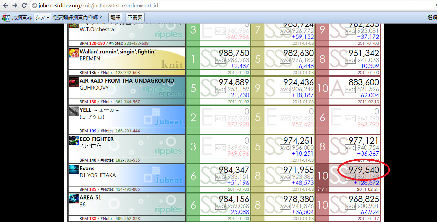Open the 選項 translate options menu
The height and width of the screenshot is (222, 437).
point(432,18)
